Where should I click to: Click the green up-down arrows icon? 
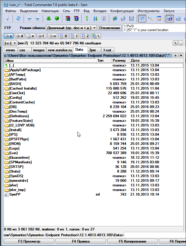[x=87, y=18]
